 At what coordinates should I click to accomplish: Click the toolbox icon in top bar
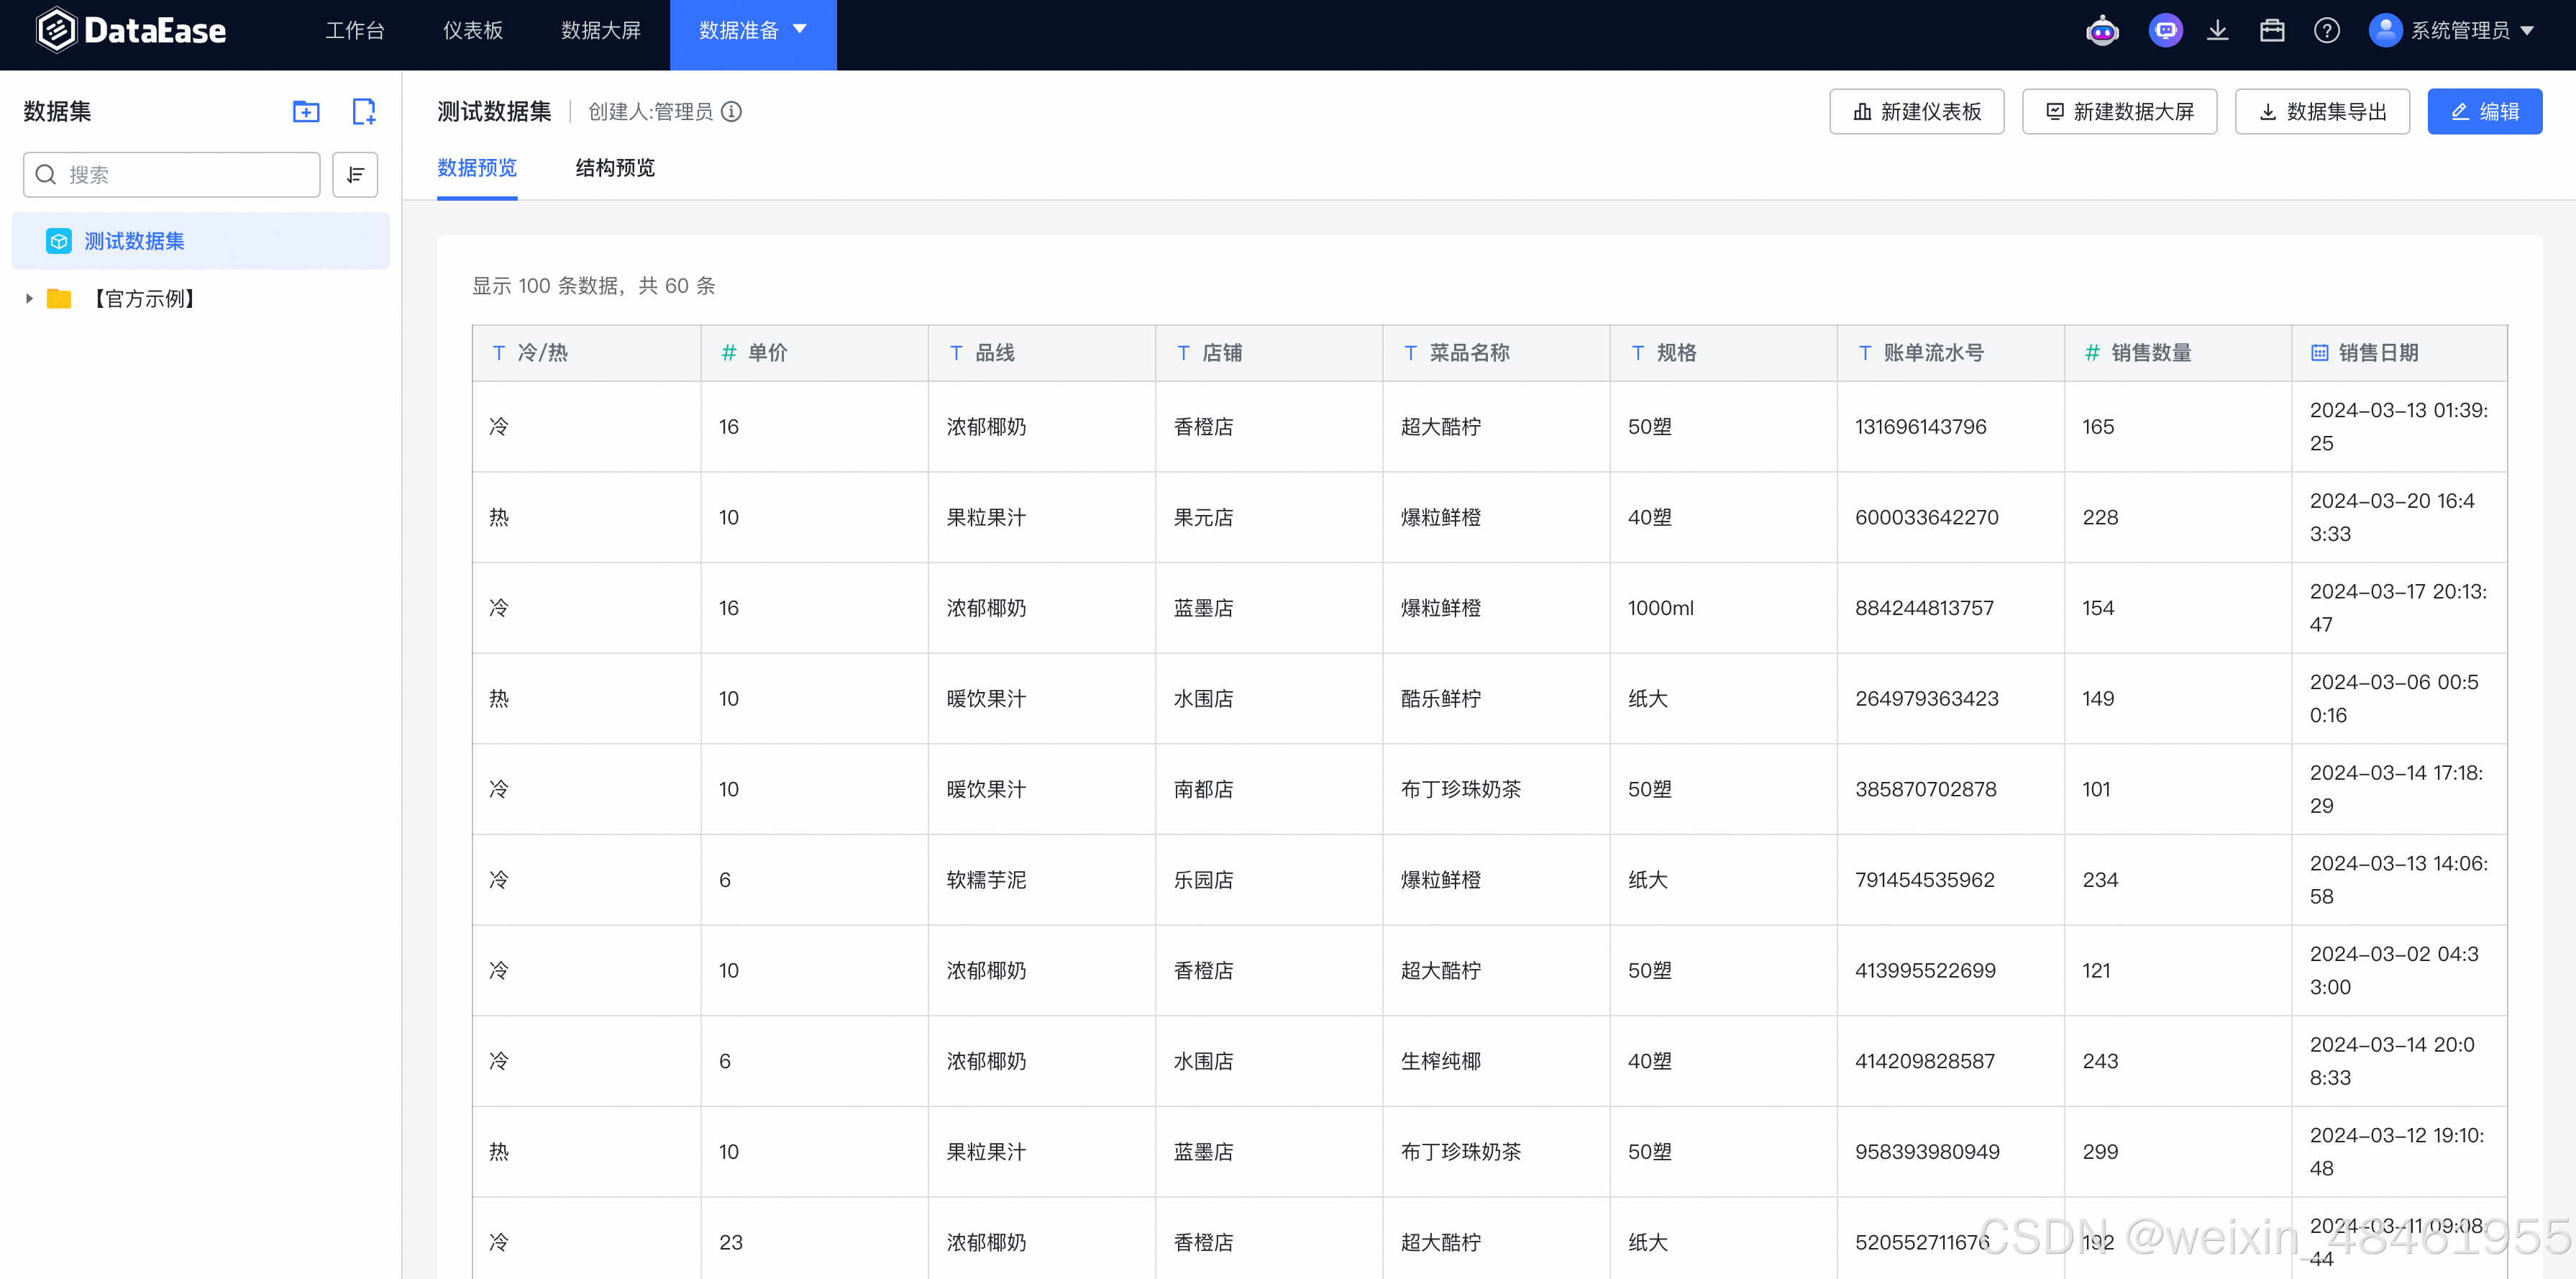[2272, 31]
